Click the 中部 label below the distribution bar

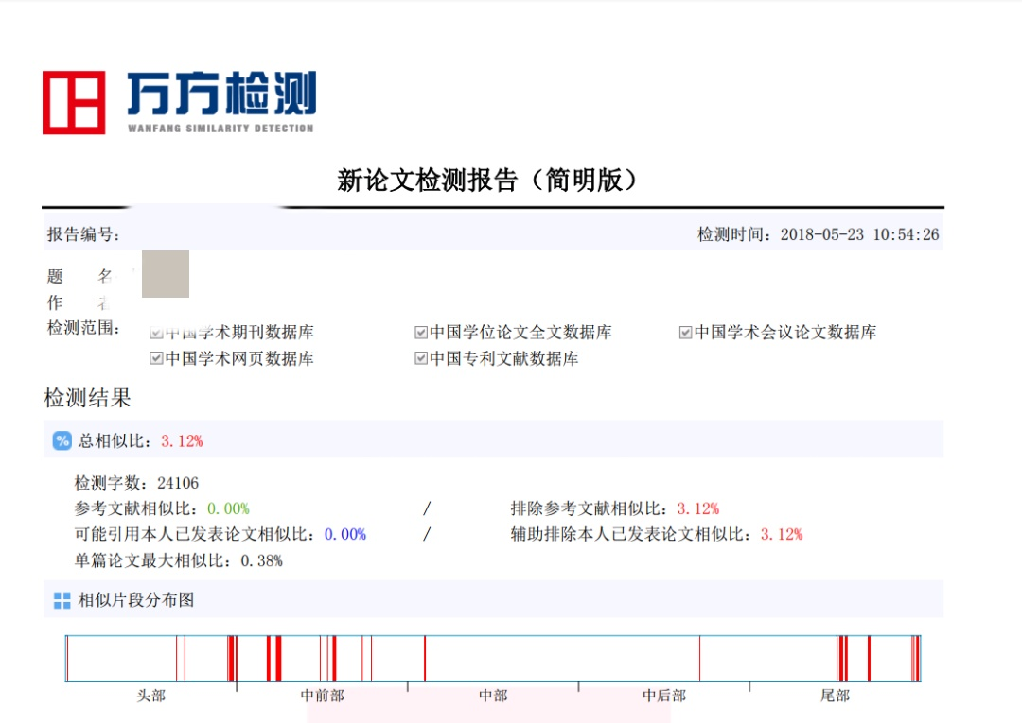point(492,696)
